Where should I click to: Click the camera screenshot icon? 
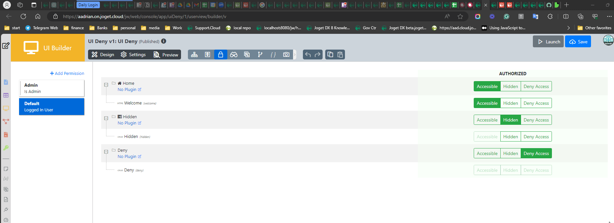tap(286, 55)
